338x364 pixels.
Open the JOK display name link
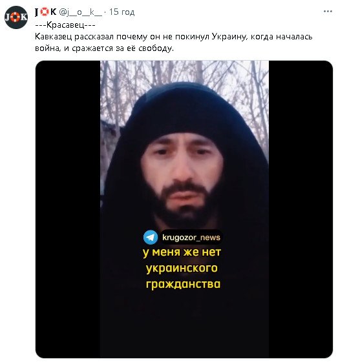coord(46,12)
